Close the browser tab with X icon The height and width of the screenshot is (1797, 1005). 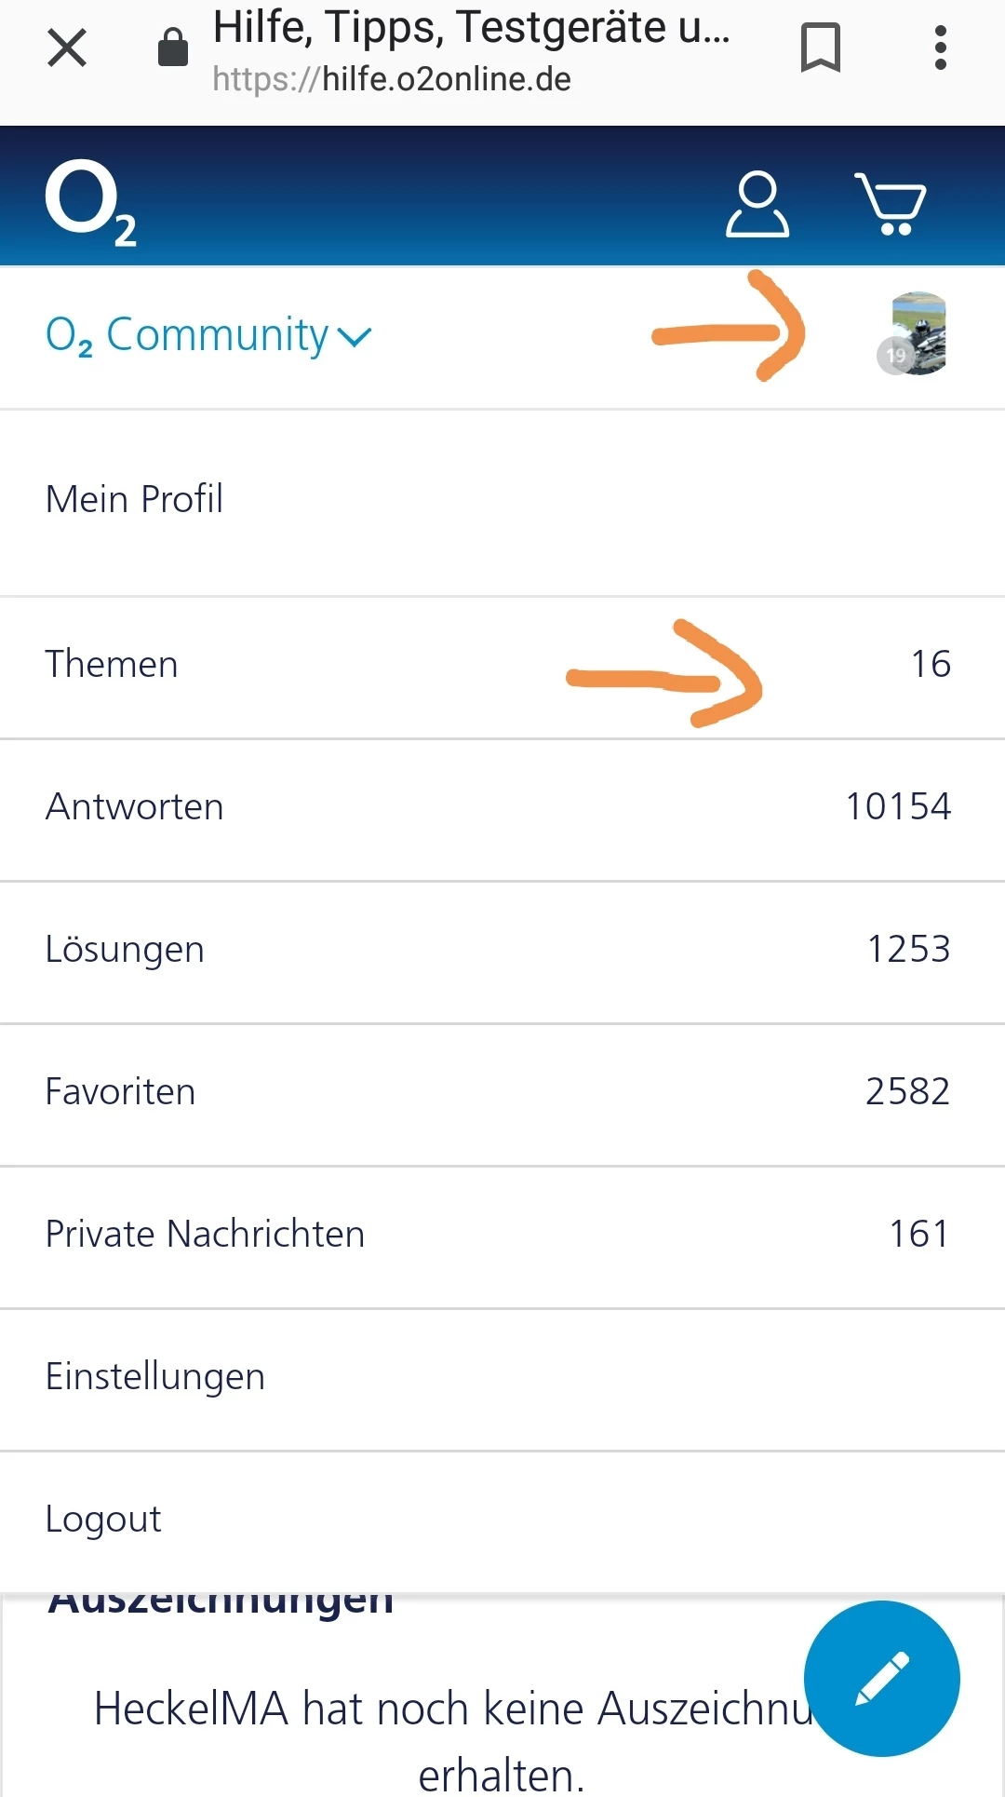tap(67, 48)
